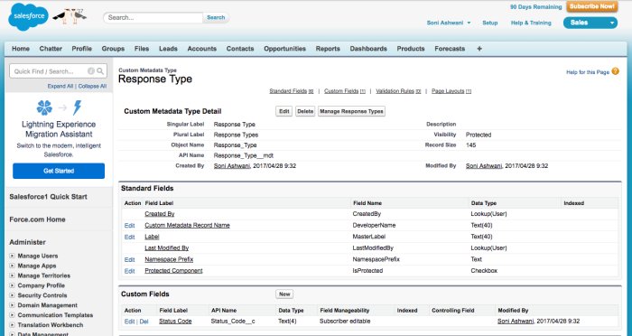Edit the Label standard field
The image size is (632, 336).
point(129,238)
